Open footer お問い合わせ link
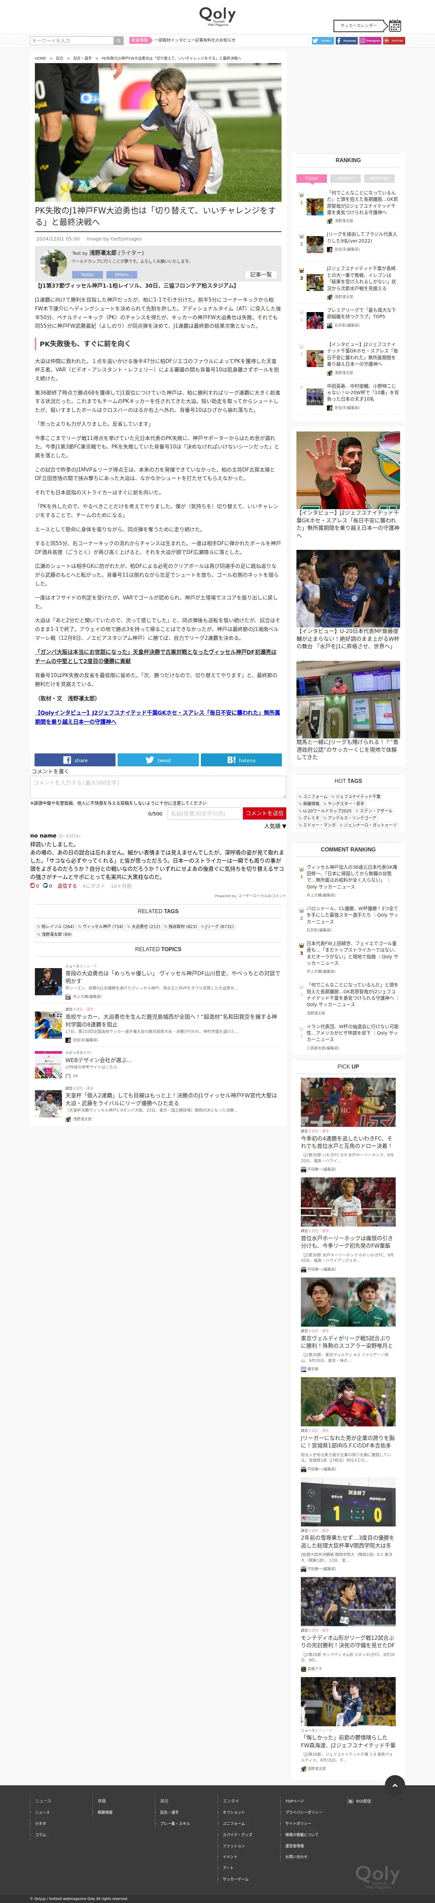The width and height of the screenshot is (435, 1903). [x=296, y=1857]
